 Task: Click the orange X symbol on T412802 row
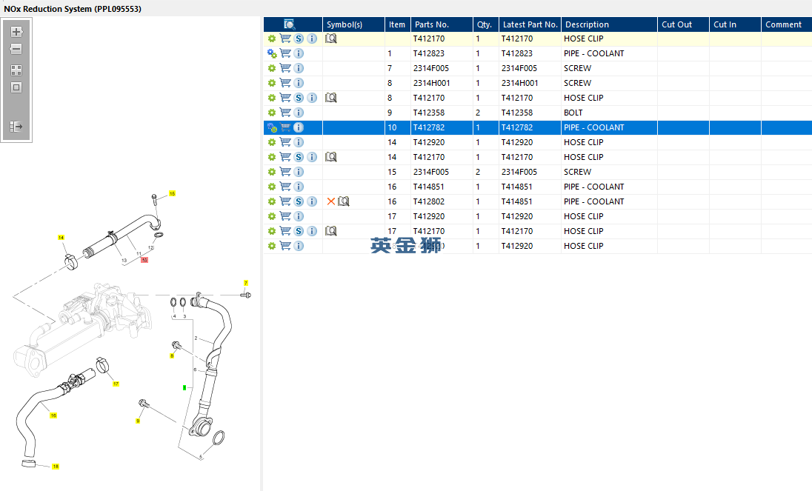pyautogui.click(x=331, y=201)
